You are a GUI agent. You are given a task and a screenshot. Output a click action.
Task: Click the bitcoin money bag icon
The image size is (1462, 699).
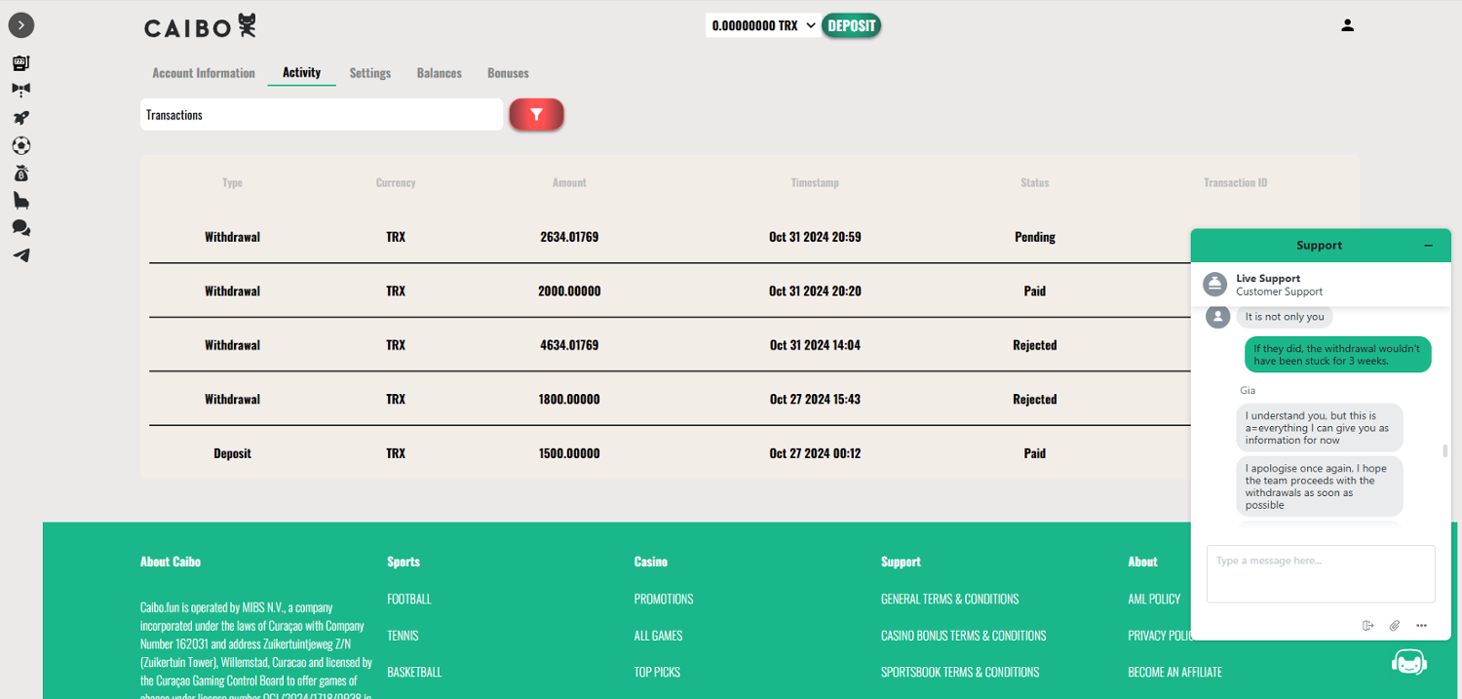[x=20, y=174]
